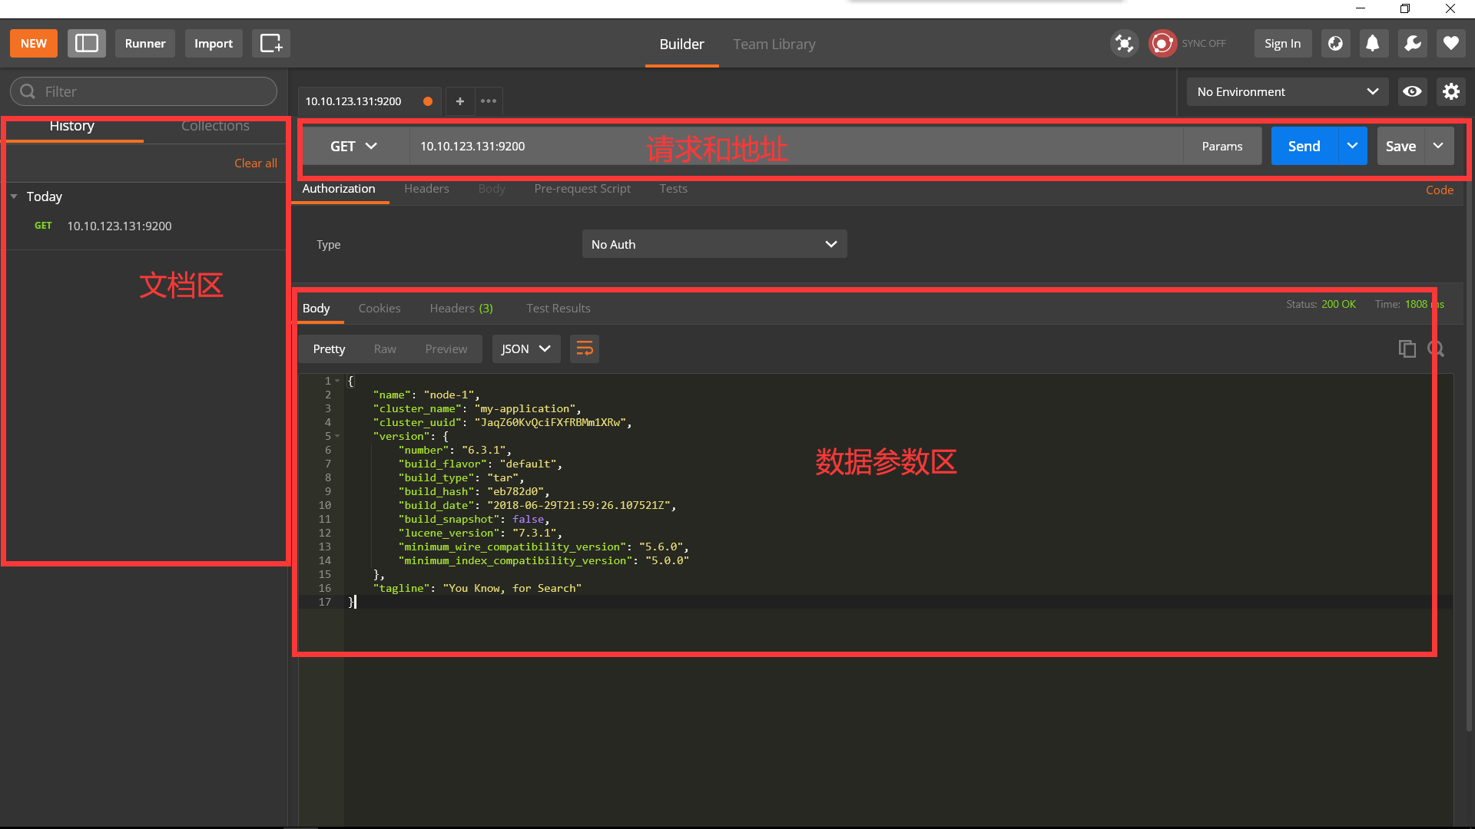Open the wrench settings icon

tap(1412, 44)
